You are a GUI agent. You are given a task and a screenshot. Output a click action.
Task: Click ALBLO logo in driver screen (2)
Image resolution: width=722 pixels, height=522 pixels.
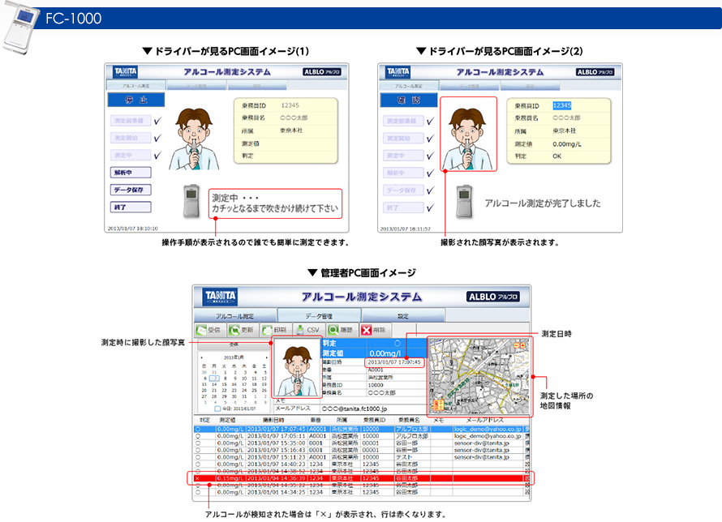[595, 72]
